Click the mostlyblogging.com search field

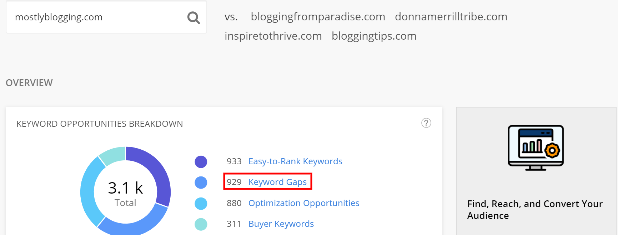(106, 17)
